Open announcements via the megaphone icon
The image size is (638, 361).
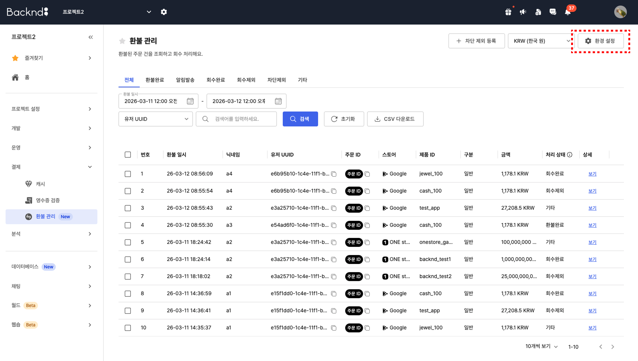pyautogui.click(x=523, y=12)
